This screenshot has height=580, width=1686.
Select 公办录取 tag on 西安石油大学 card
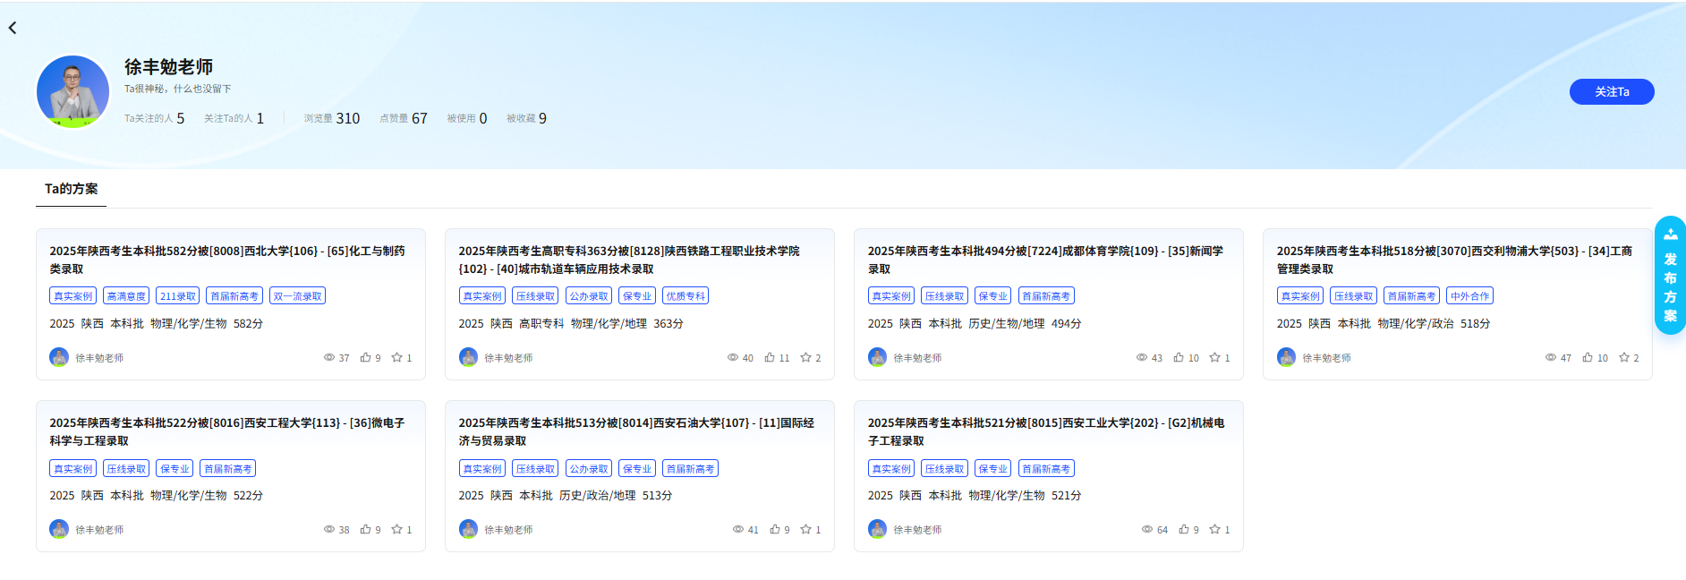pos(589,468)
